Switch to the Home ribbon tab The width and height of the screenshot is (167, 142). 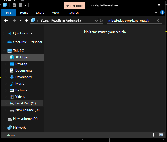tap(24, 13)
